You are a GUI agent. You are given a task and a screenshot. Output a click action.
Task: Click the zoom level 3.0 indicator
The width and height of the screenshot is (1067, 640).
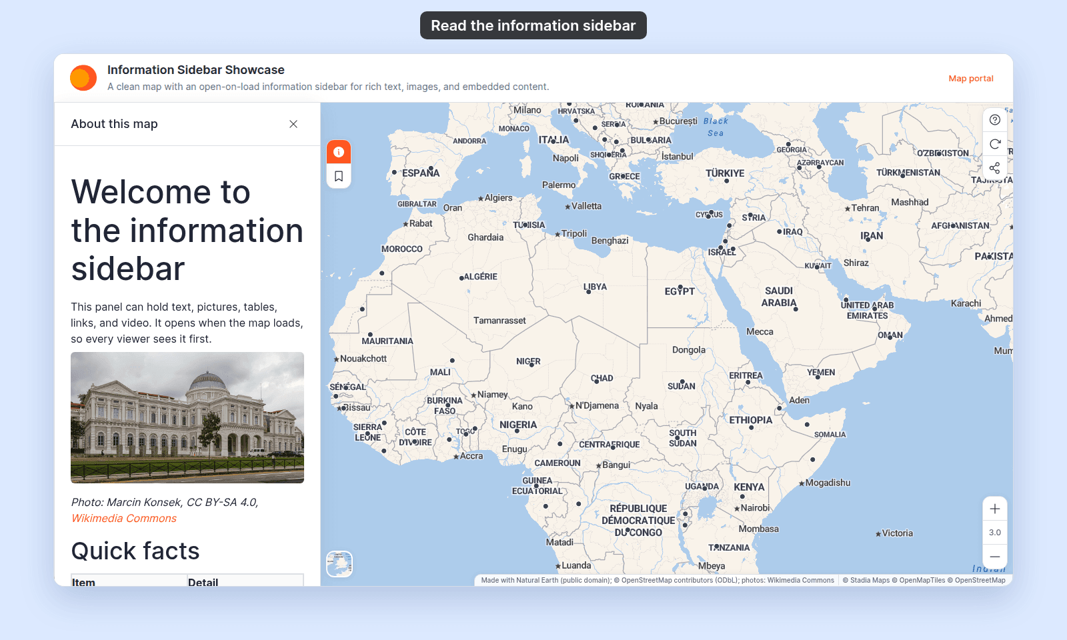[995, 533]
